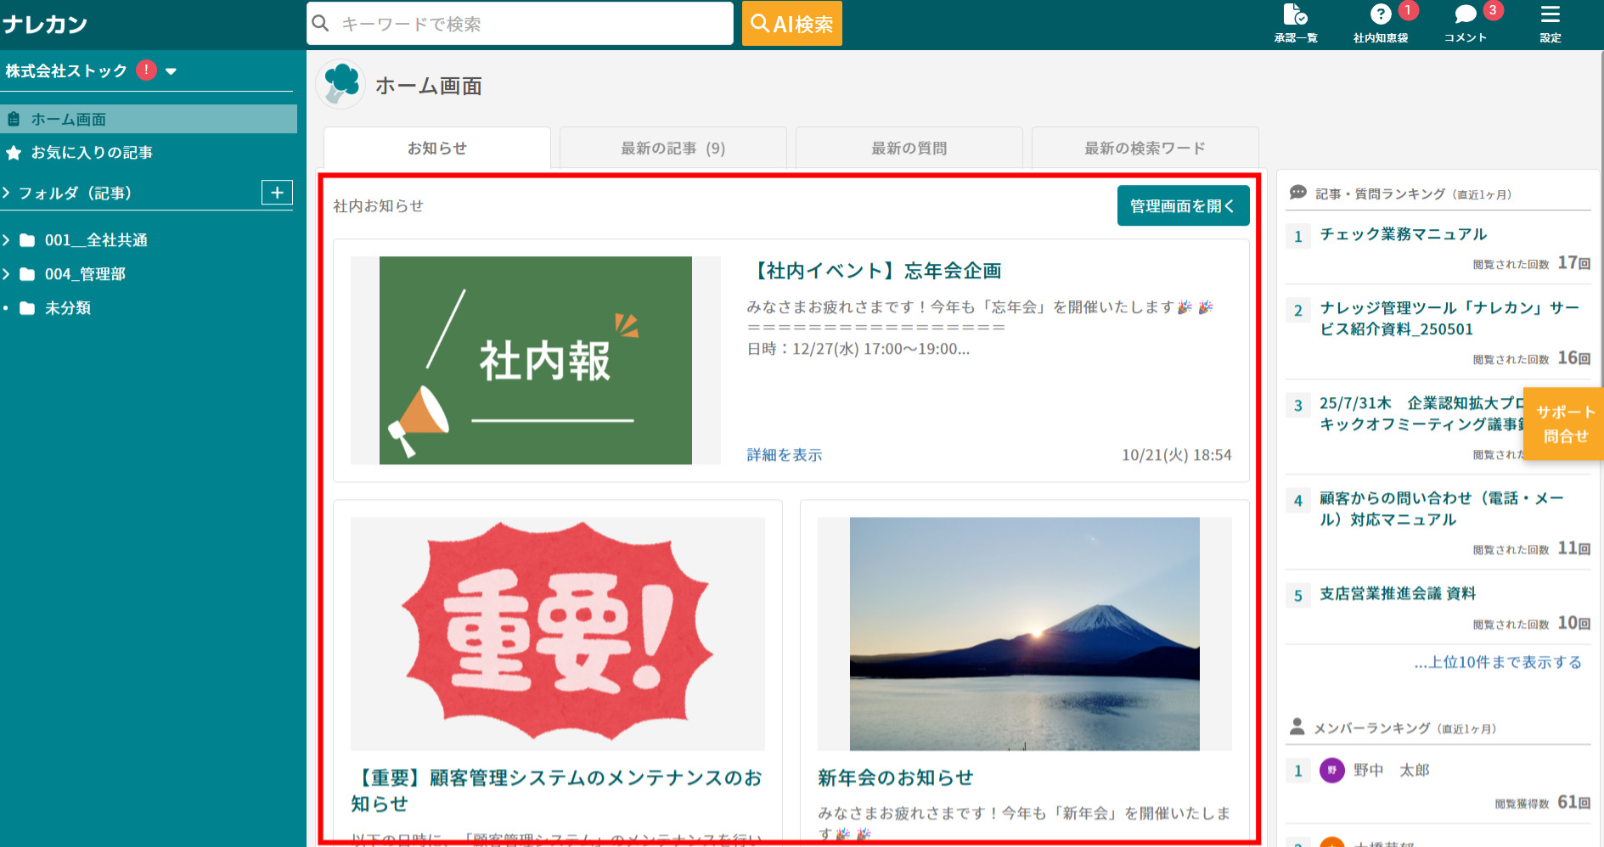View the 最新の検索ワード tab

(x=1144, y=147)
